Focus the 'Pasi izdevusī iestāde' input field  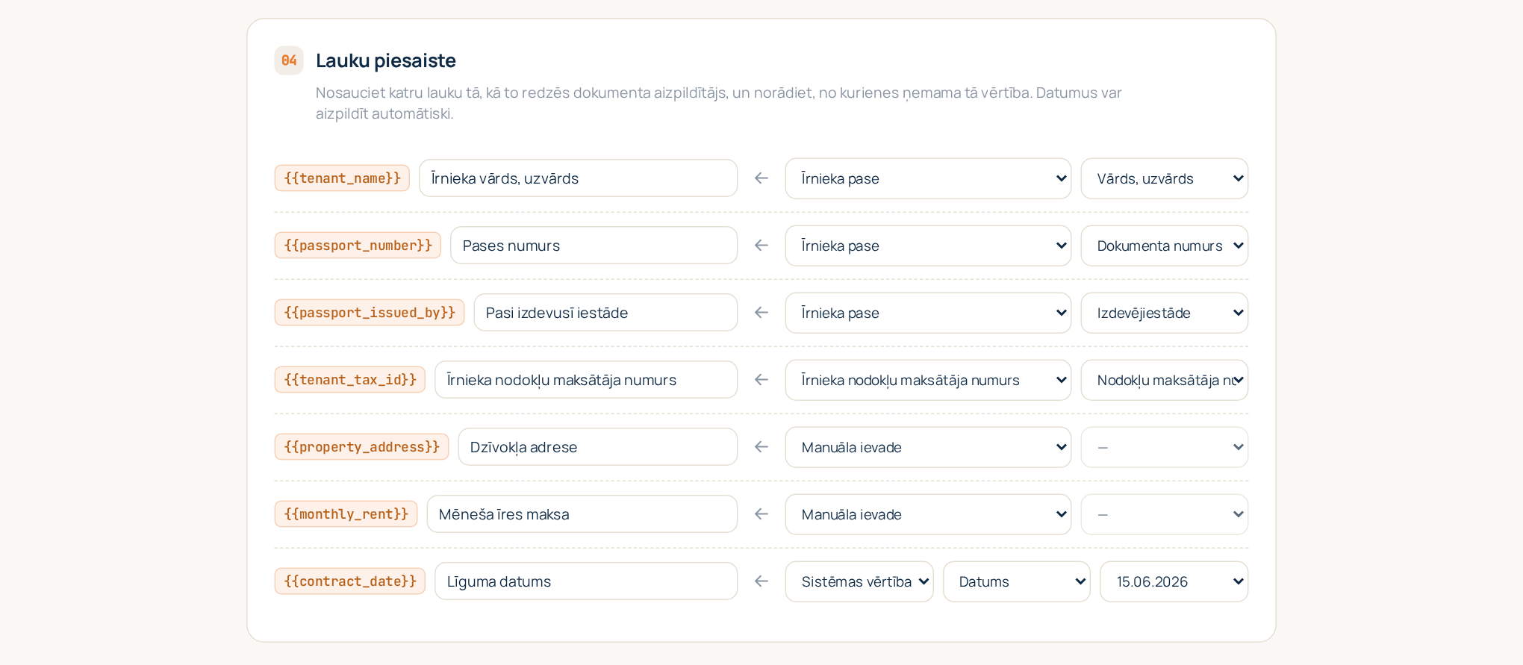pos(605,313)
